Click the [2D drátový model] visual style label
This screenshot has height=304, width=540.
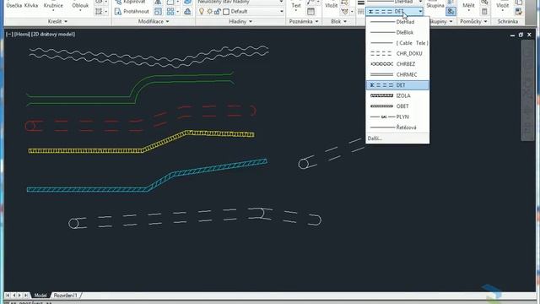click(x=53, y=34)
